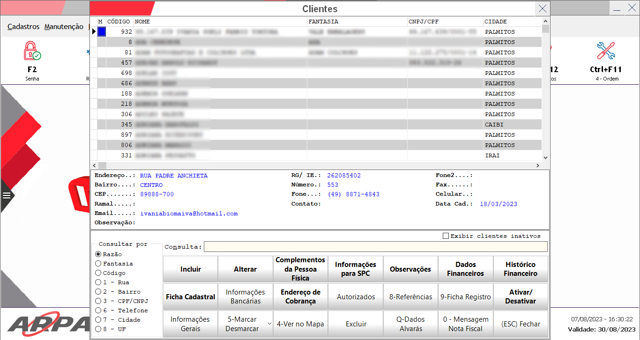Viewport: 640px width, 340px height.
Task: Click the Histórico Financeiro button
Action: pyautogui.click(x=520, y=269)
